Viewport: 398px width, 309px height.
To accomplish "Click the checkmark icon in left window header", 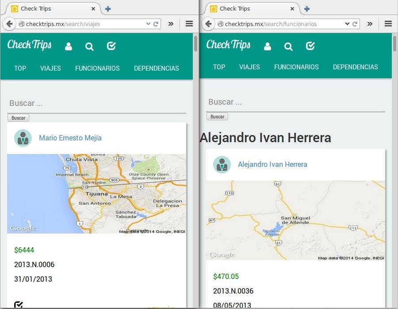I will (x=111, y=46).
